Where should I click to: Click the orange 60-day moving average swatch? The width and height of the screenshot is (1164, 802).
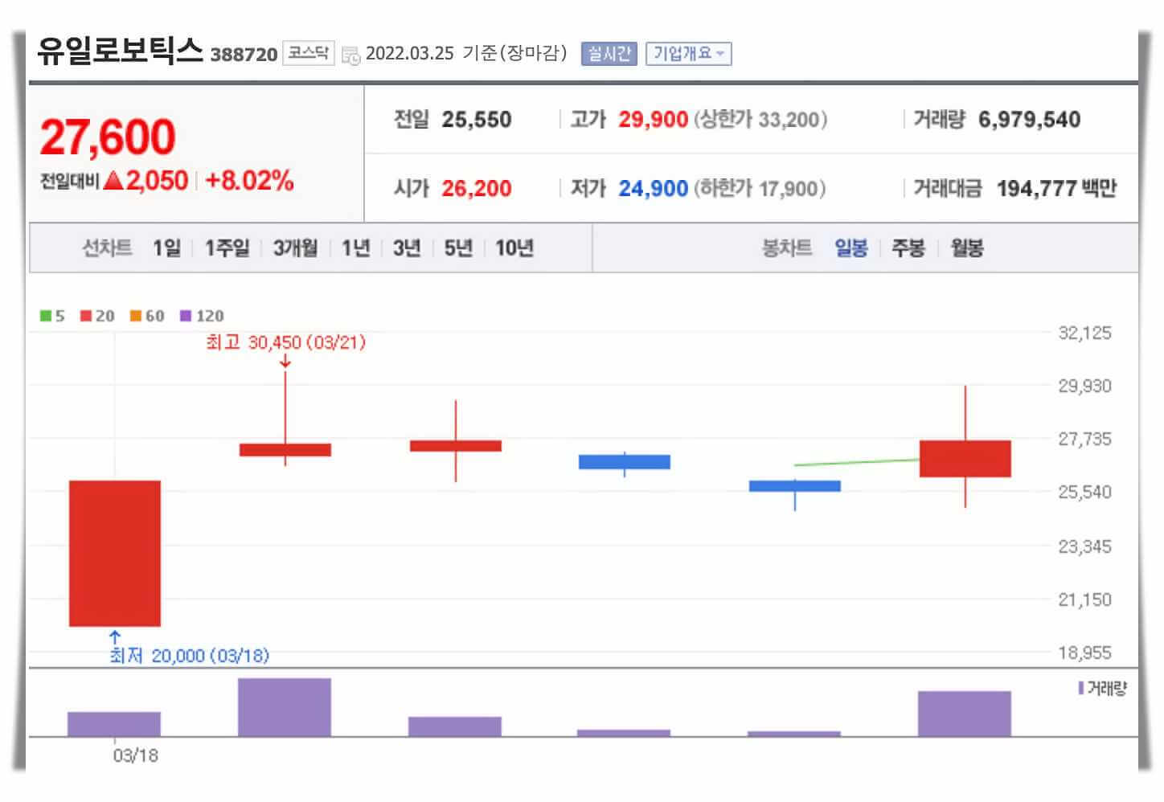pos(136,316)
